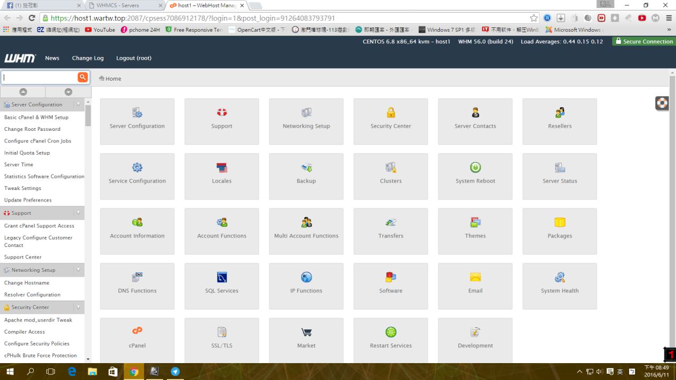The height and width of the screenshot is (380, 676).
Task: Collapse the Support sidebar section arrow
Action: click(78, 213)
